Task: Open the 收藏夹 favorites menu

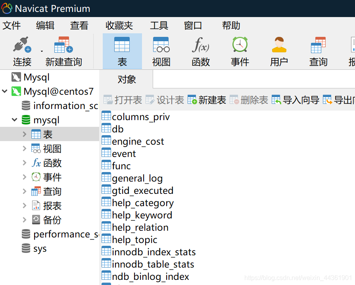Action: click(119, 25)
